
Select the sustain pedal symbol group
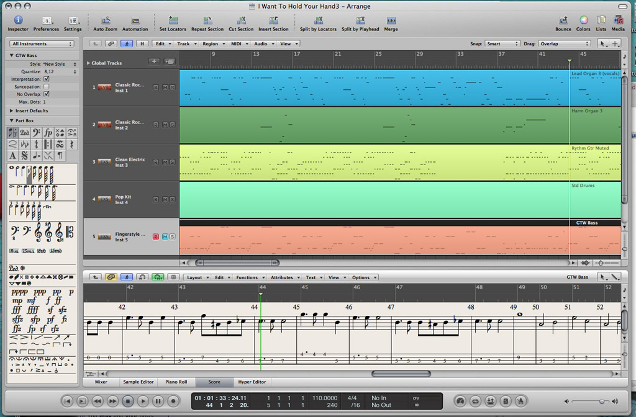24,133
